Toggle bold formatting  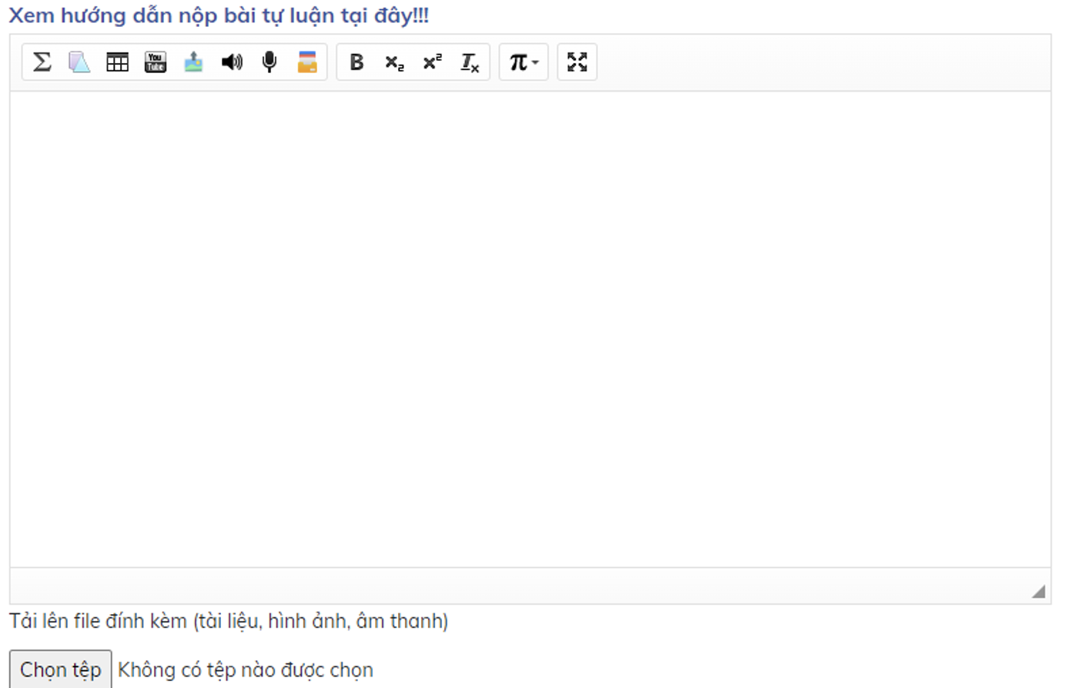point(356,62)
